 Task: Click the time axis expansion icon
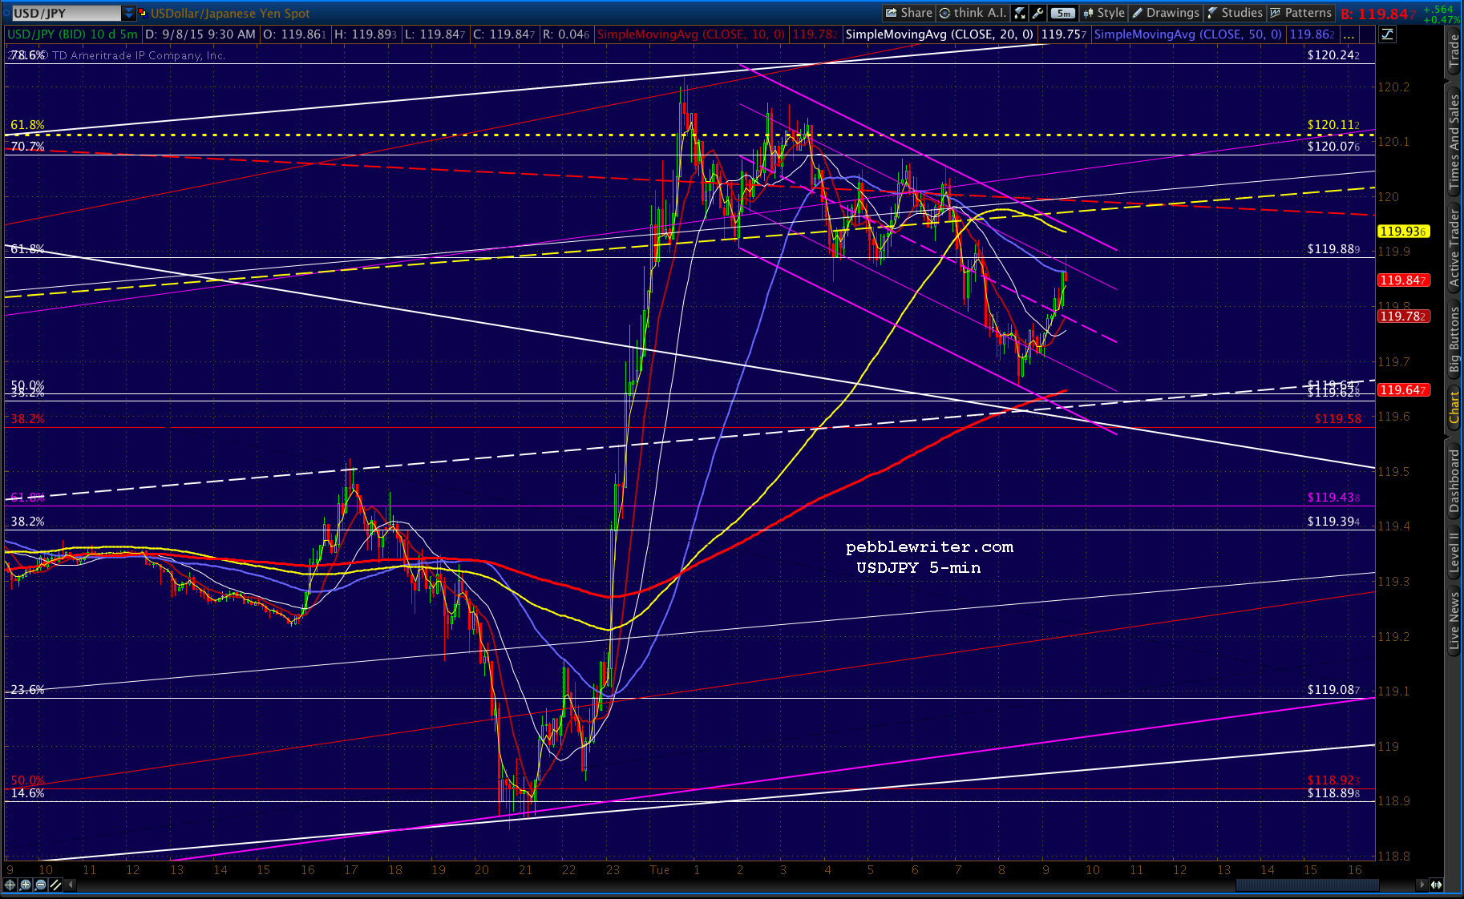pyautogui.click(x=1436, y=885)
